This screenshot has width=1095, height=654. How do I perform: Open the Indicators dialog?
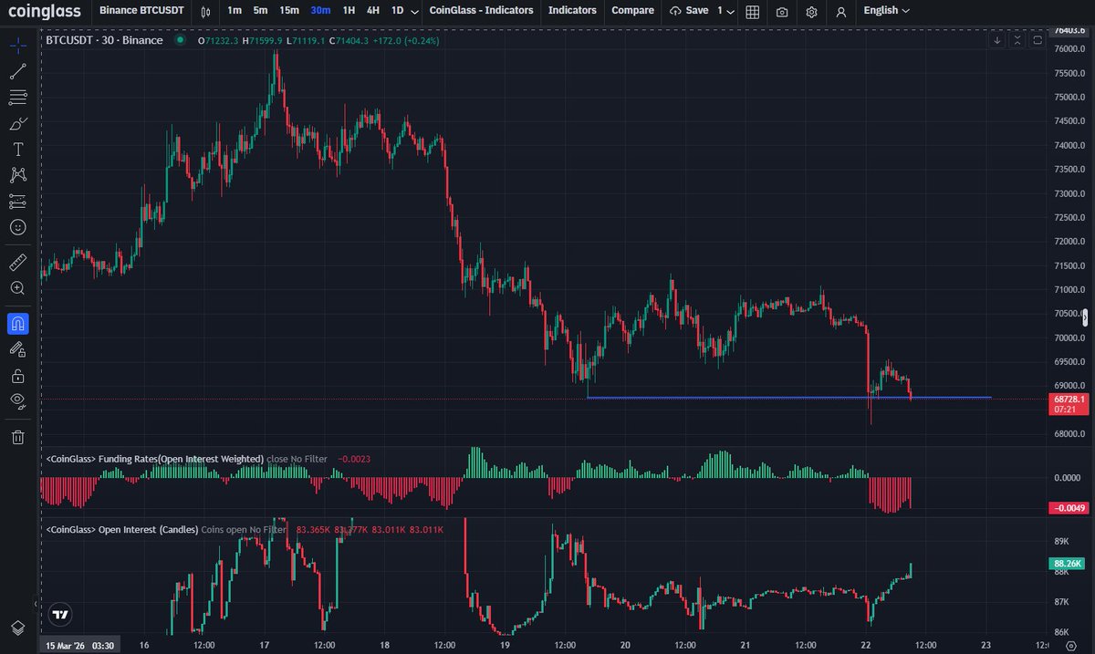coord(572,11)
